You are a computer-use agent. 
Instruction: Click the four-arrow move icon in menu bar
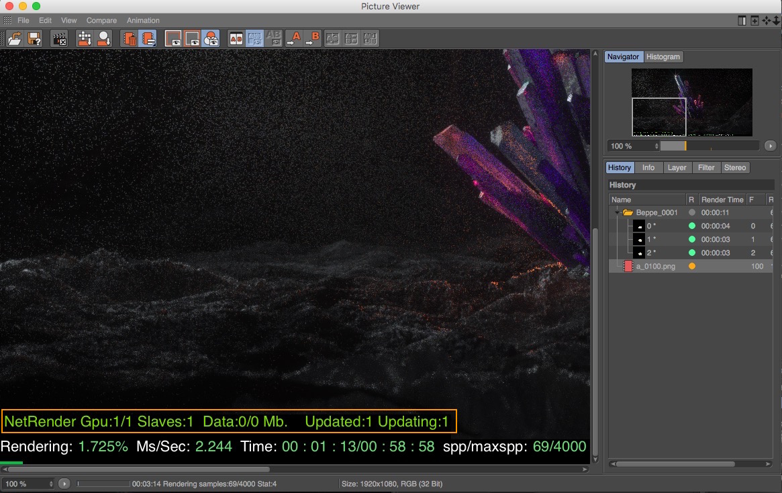coord(767,20)
